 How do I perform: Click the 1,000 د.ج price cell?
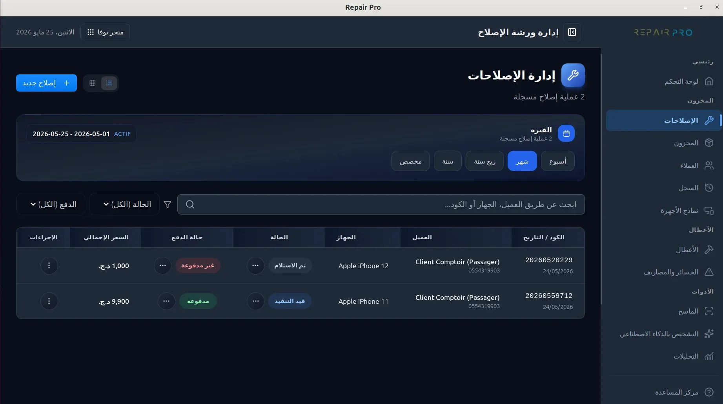113,266
